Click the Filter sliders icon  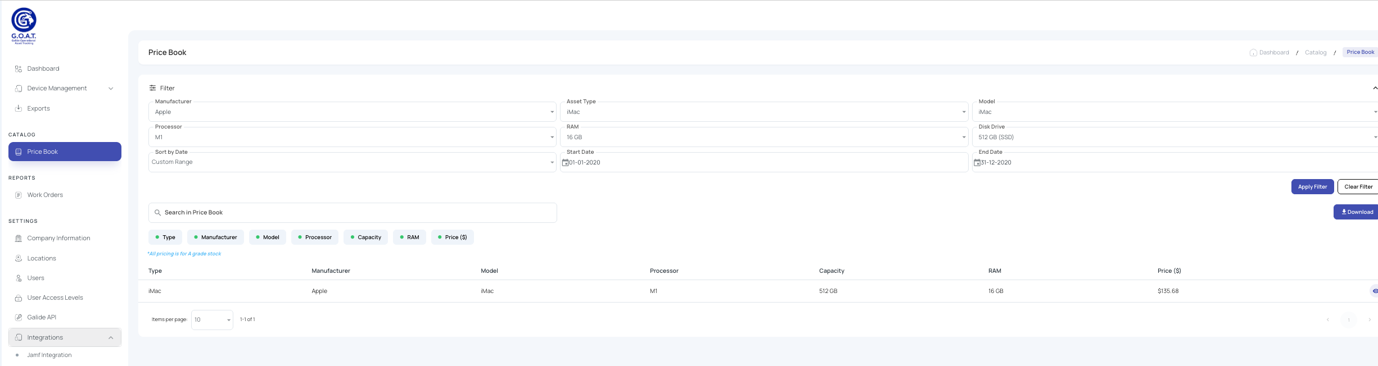click(152, 88)
